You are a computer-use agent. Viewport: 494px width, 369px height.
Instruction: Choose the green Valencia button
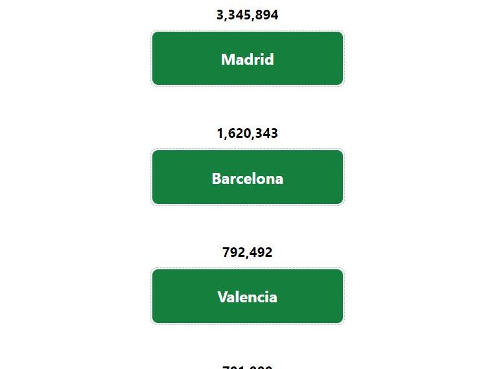coord(247,296)
